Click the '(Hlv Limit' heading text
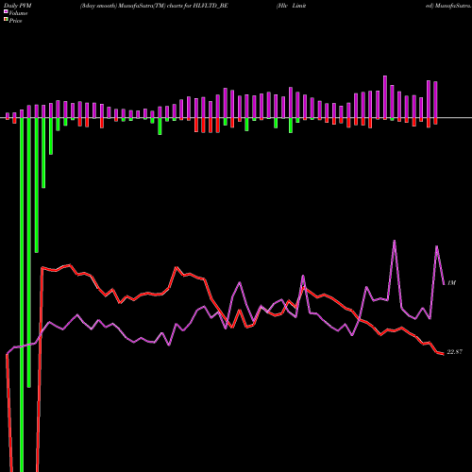This screenshot has width=472, height=472. click(291, 6)
